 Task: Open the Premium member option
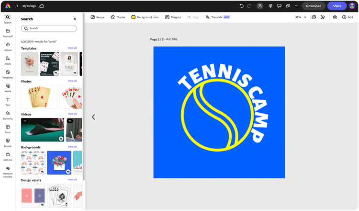(8, 172)
